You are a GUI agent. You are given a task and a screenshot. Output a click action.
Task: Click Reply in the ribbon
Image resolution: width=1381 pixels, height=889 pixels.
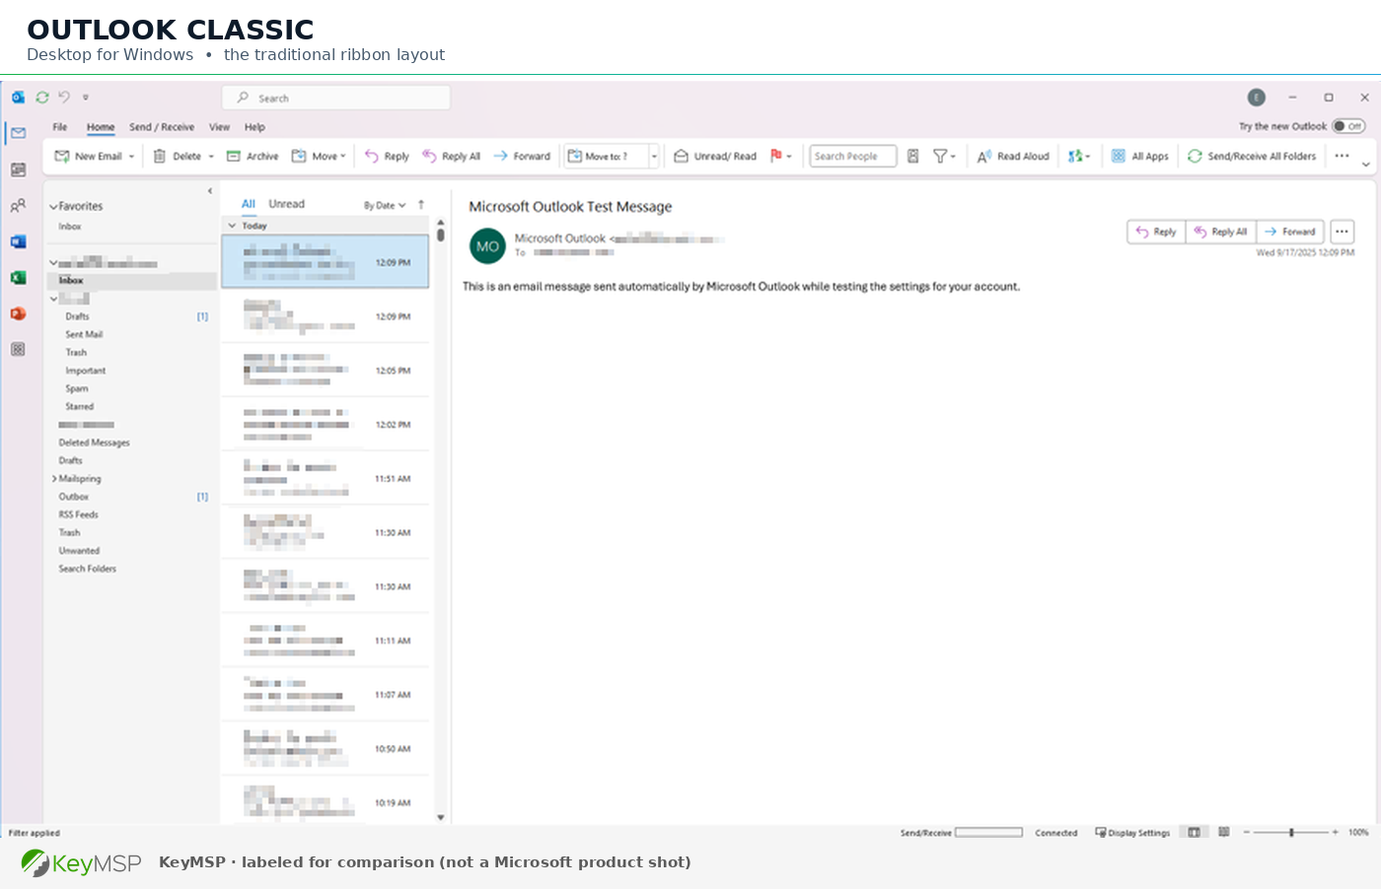click(387, 156)
